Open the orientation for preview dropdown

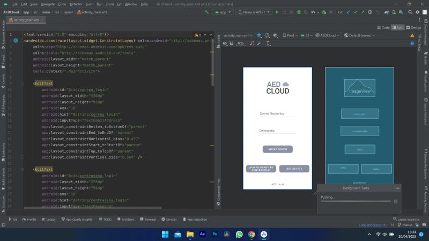pyautogui.click(x=267, y=35)
